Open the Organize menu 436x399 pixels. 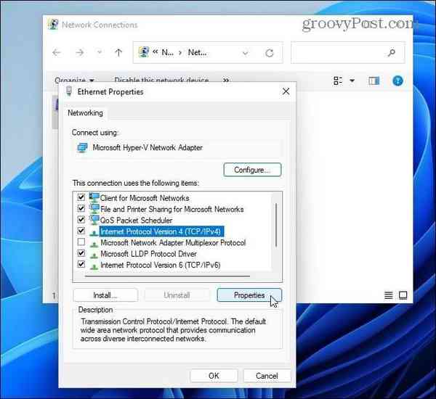pyautogui.click(x=74, y=81)
